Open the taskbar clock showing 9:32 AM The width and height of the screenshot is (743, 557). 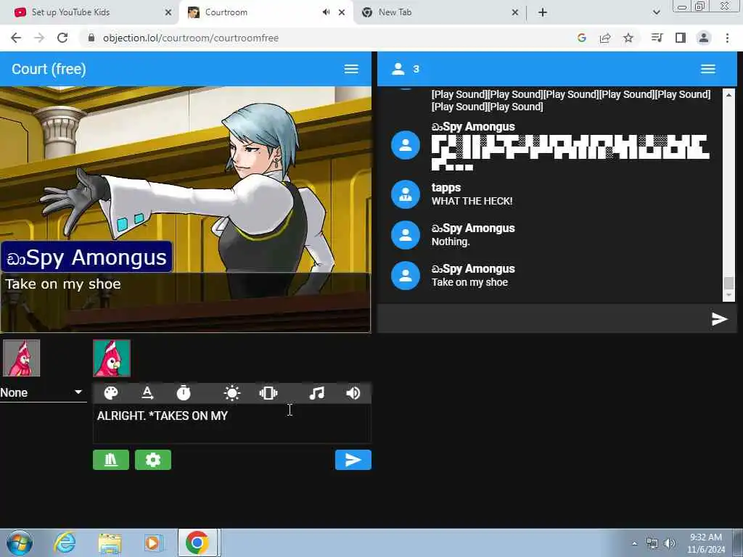tap(706, 543)
